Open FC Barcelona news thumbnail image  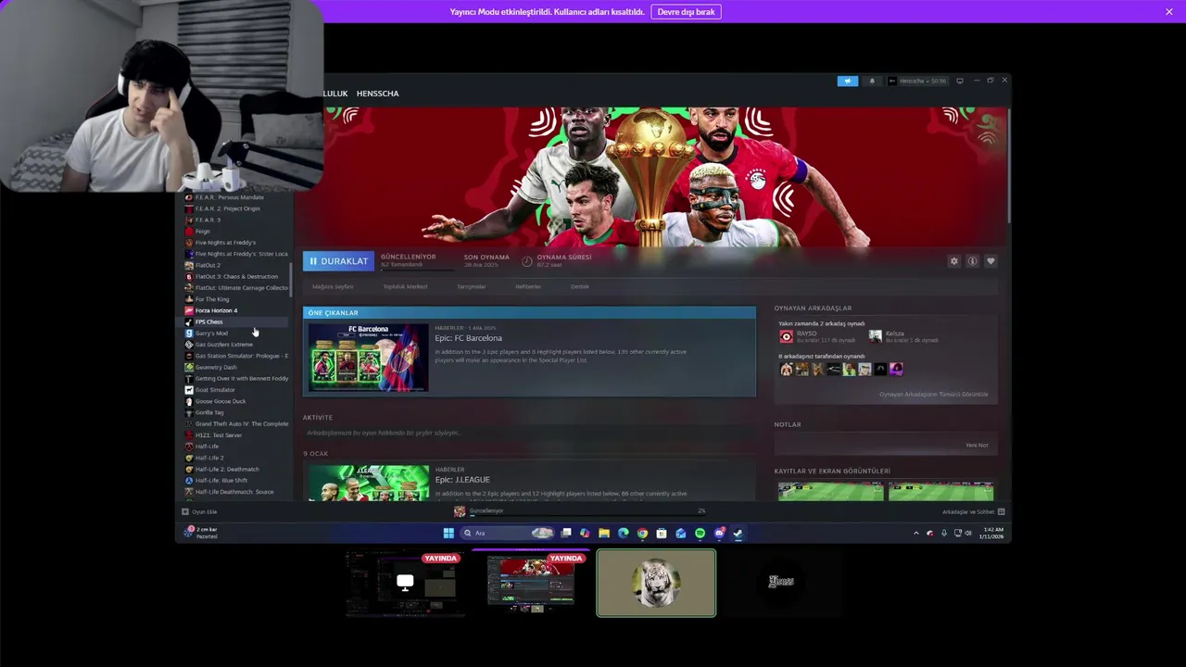369,357
